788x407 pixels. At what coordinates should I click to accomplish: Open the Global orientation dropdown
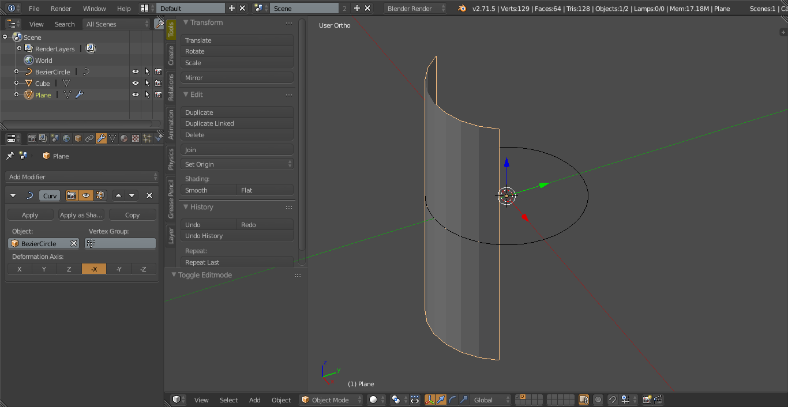pyautogui.click(x=491, y=400)
